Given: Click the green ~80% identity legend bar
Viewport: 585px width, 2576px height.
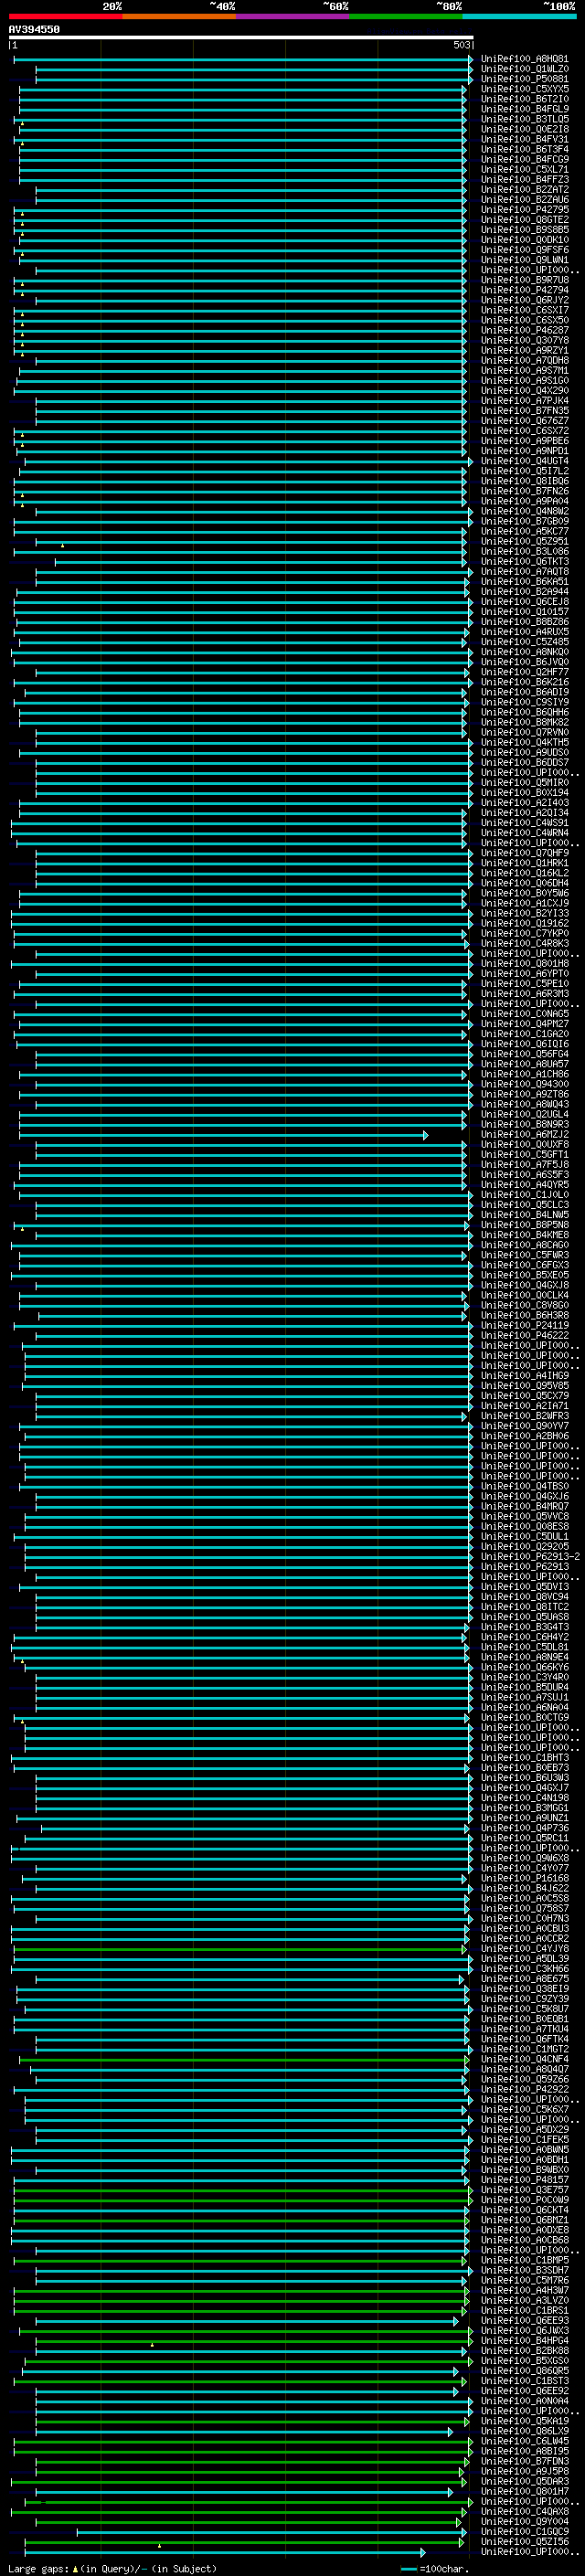Looking at the screenshot, I should [x=406, y=16].
